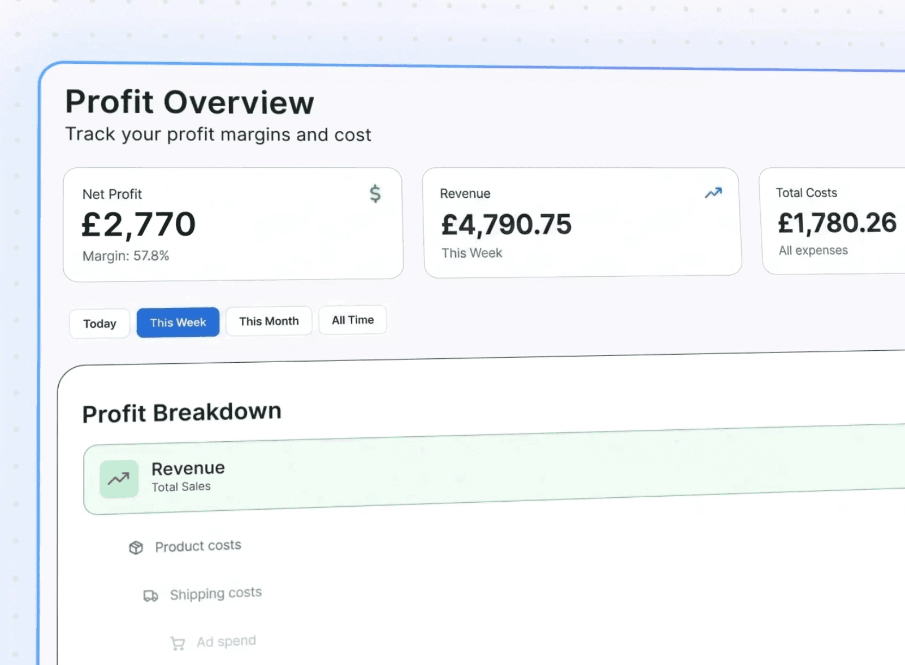Enable the All Time filter

(x=352, y=320)
